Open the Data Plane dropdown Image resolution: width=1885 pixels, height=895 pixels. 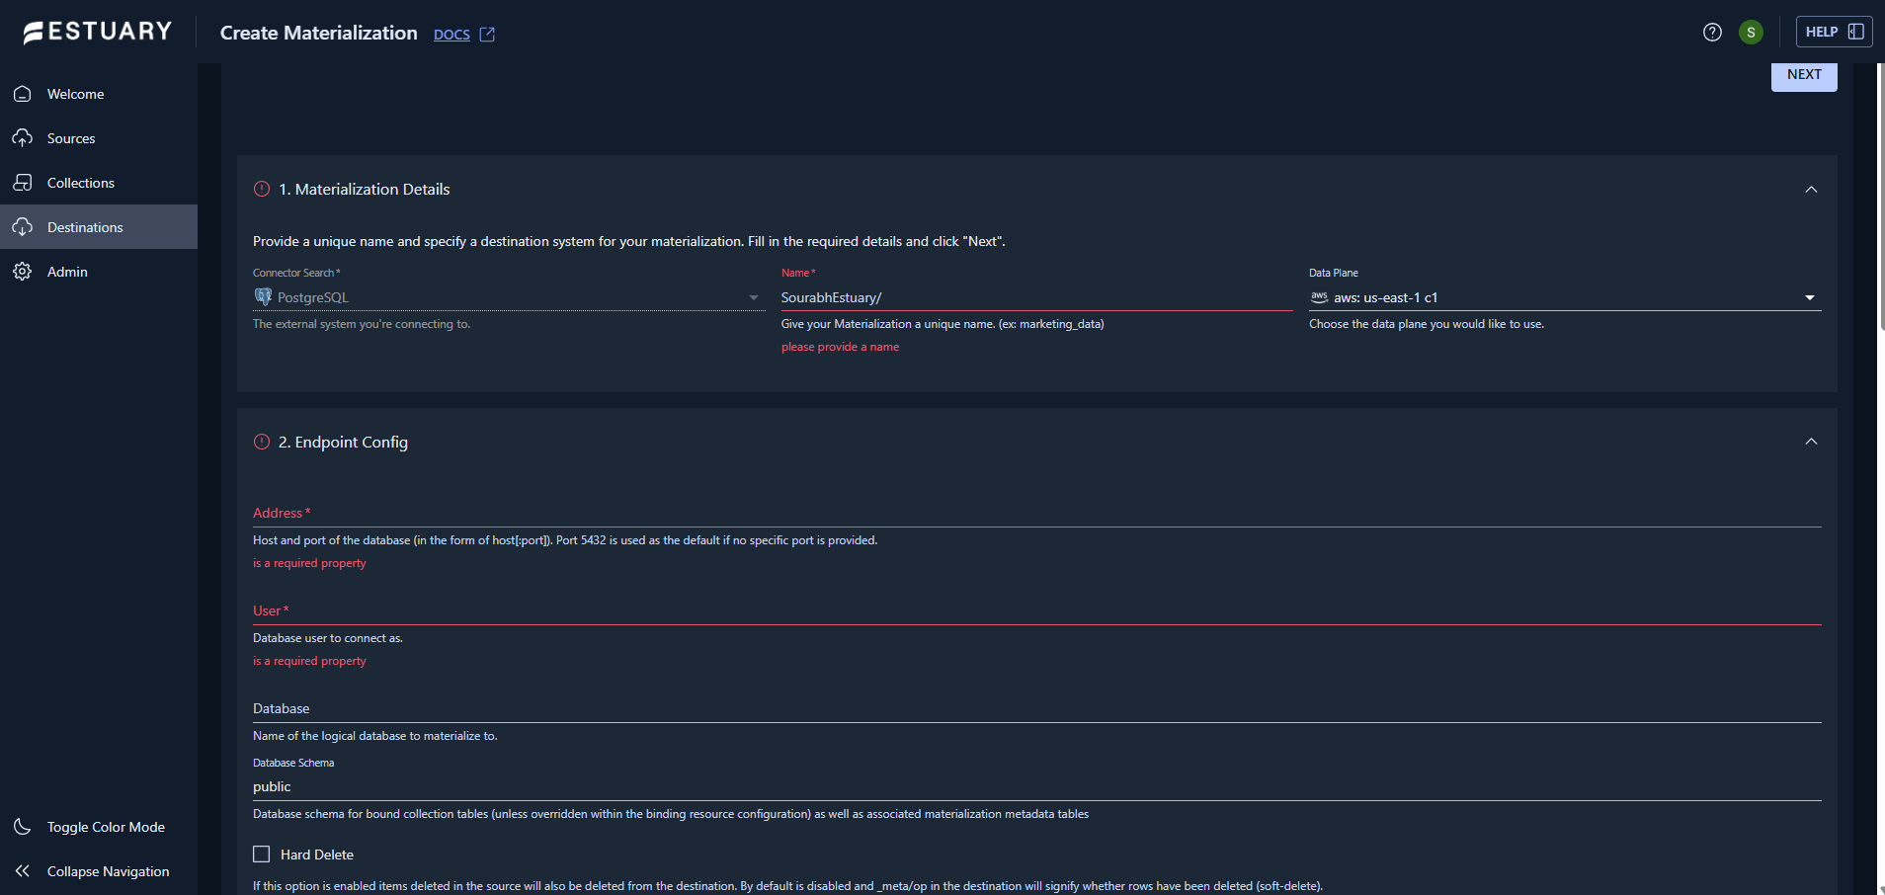click(1809, 297)
